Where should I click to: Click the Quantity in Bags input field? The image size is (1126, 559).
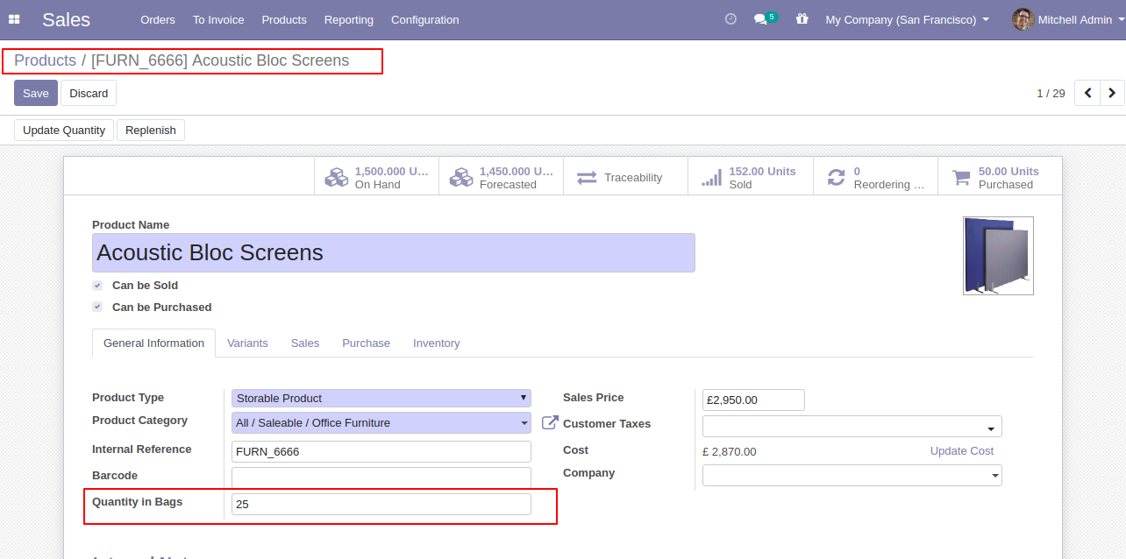[x=381, y=505]
